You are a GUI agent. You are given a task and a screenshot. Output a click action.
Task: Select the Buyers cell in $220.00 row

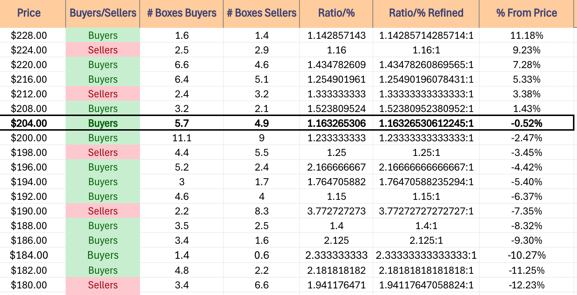(x=103, y=65)
